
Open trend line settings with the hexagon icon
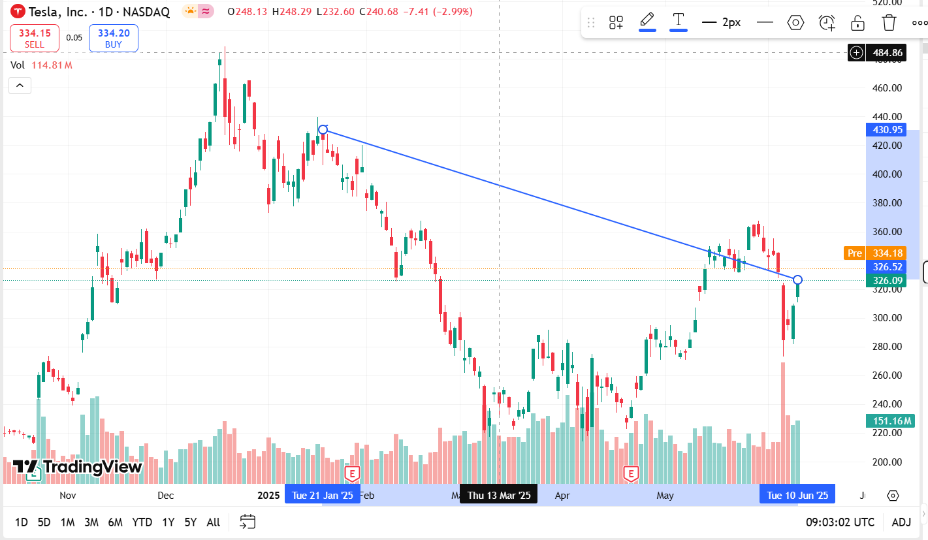[x=795, y=23]
